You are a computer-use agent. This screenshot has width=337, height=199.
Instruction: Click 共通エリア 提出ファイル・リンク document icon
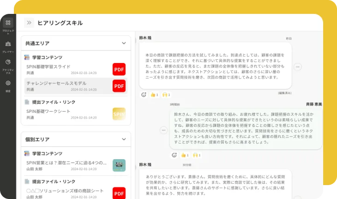(27, 102)
